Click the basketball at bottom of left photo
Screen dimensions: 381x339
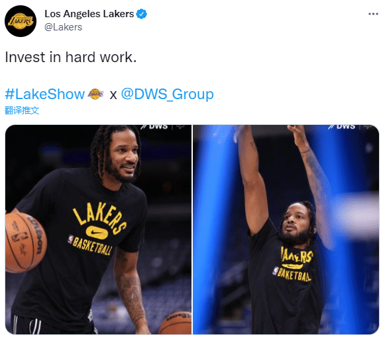point(175,323)
